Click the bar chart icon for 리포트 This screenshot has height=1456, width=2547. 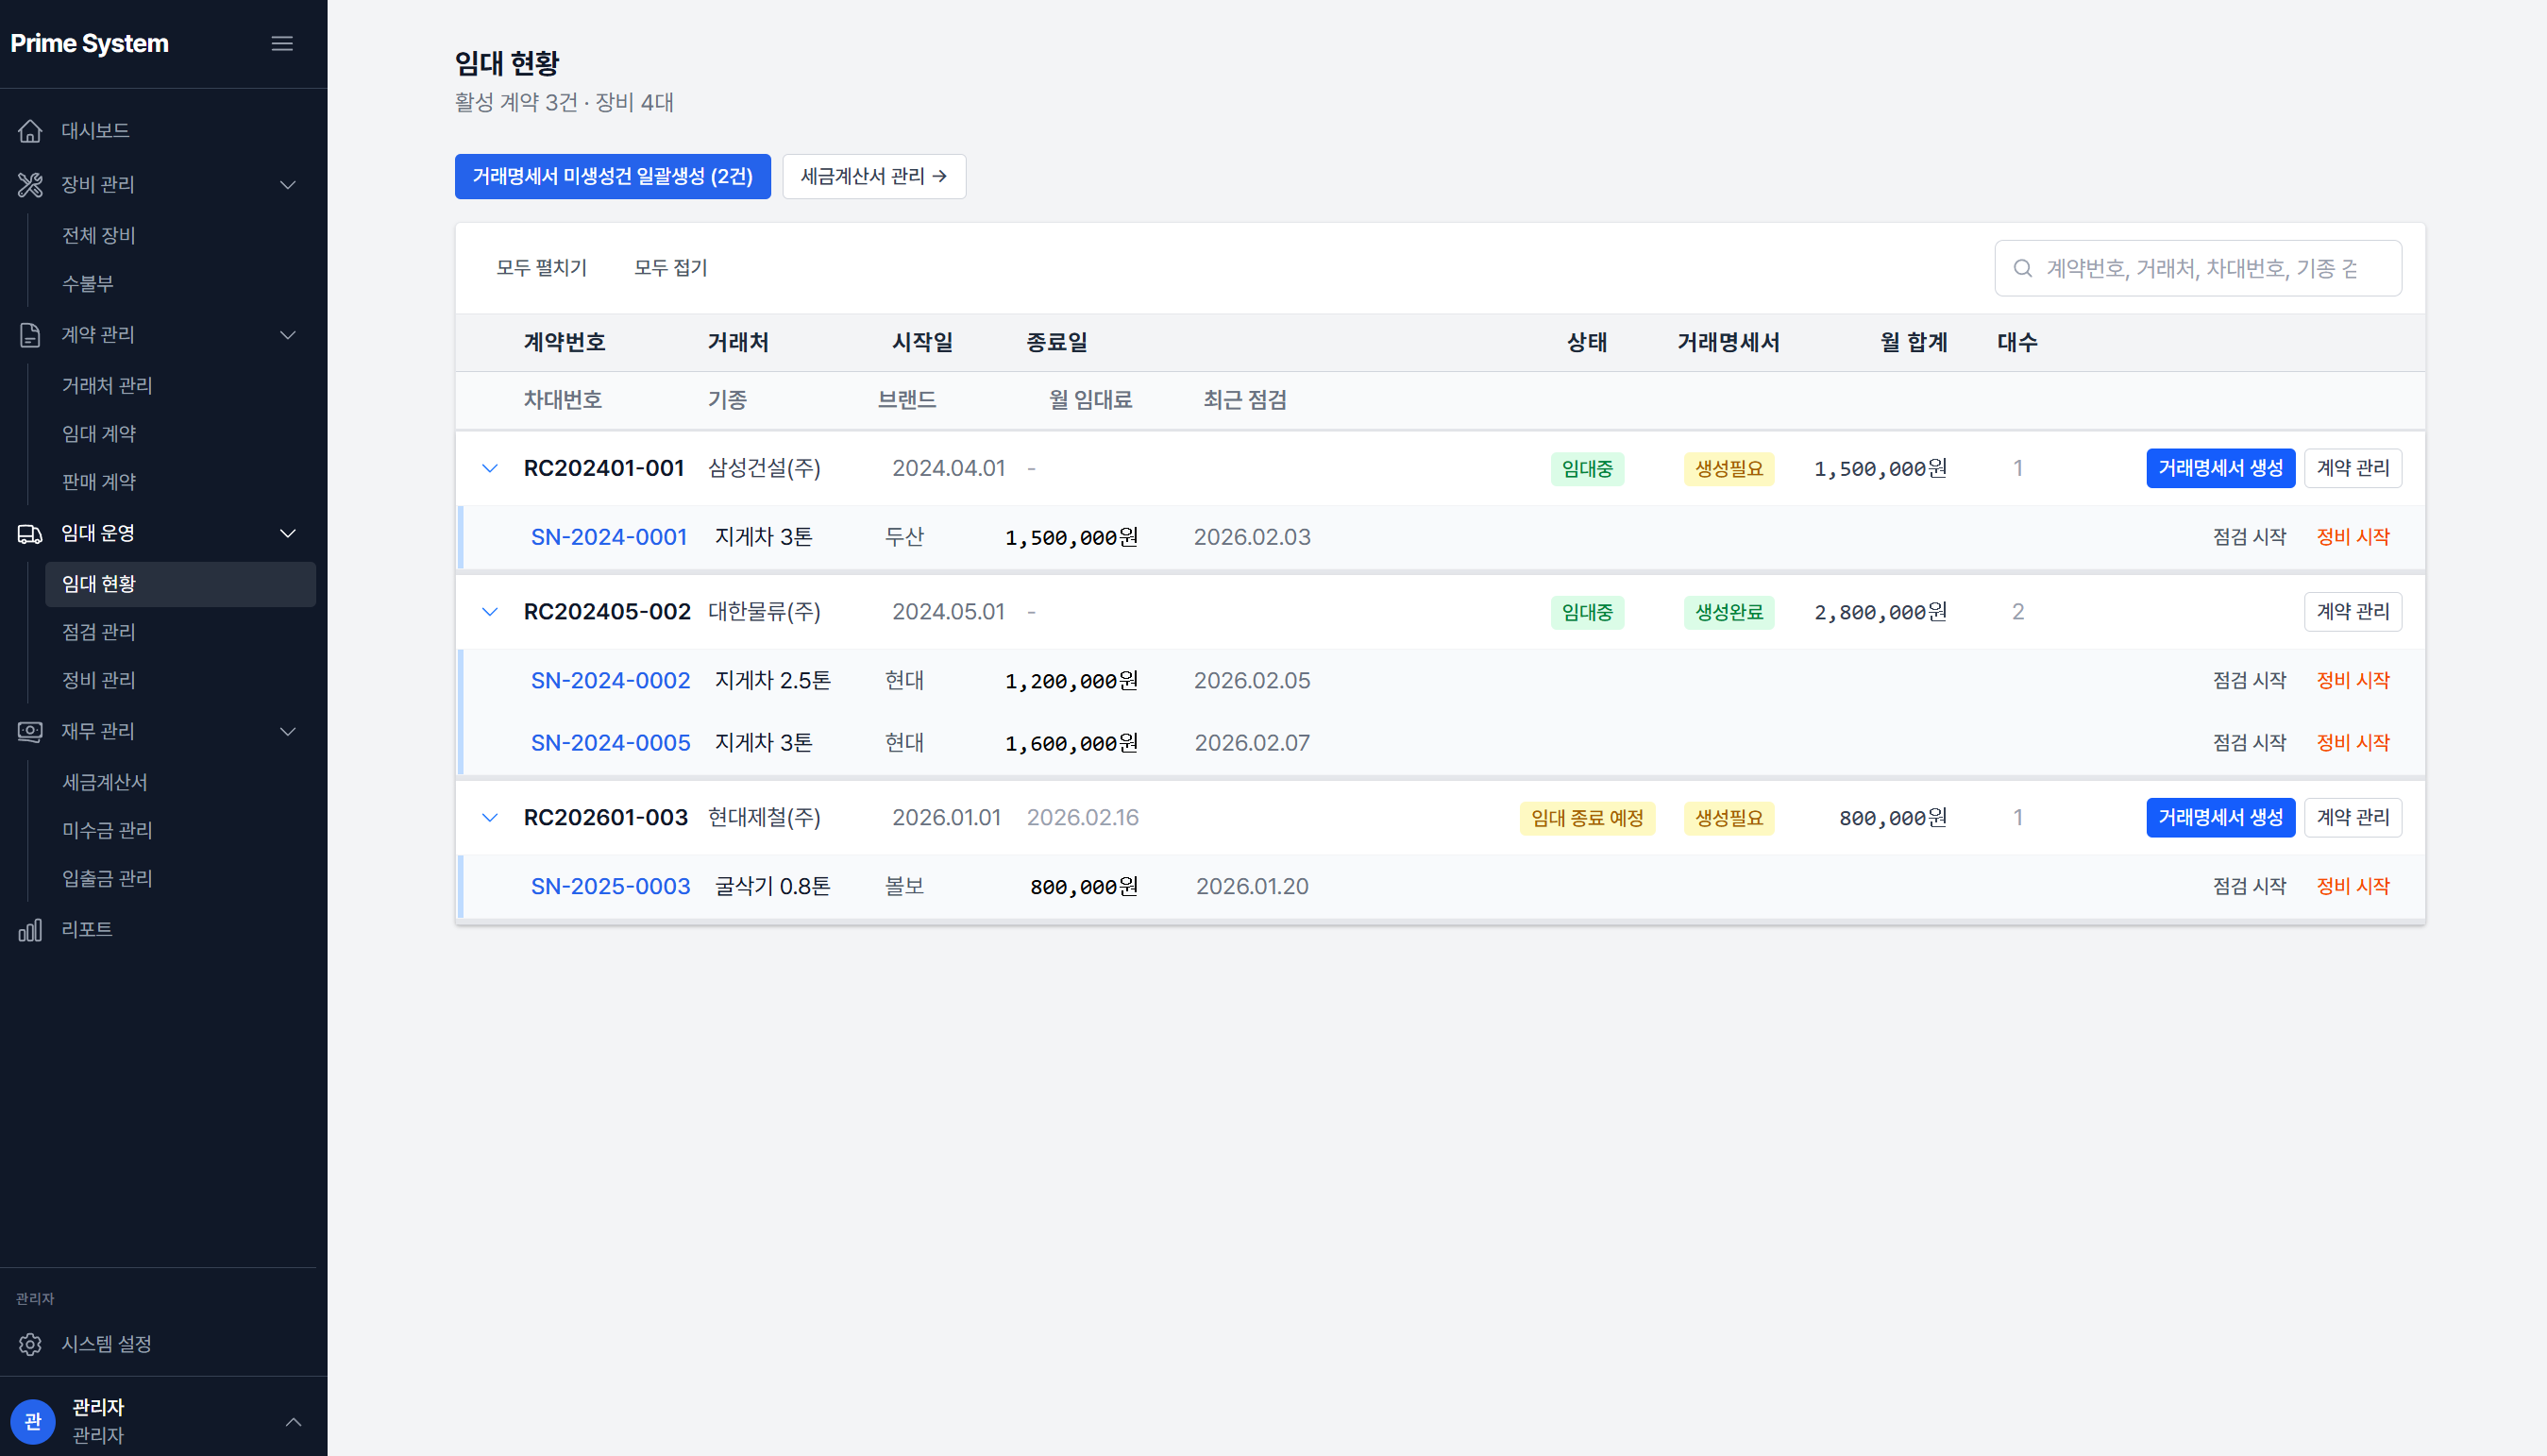(30, 930)
